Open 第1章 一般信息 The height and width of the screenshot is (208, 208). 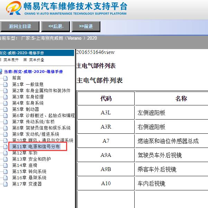coord(28,84)
